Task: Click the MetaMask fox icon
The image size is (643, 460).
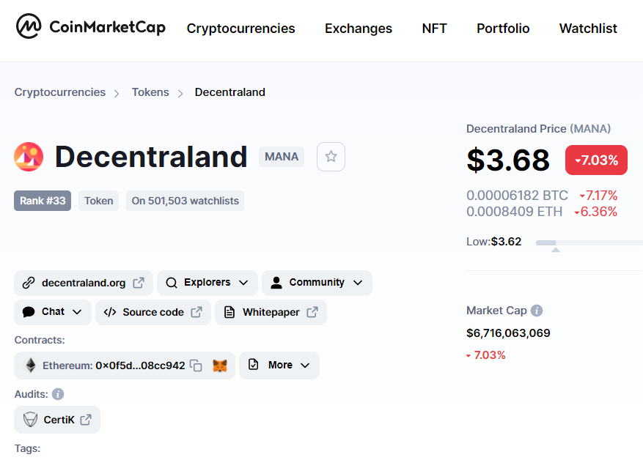Action: pos(220,366)
